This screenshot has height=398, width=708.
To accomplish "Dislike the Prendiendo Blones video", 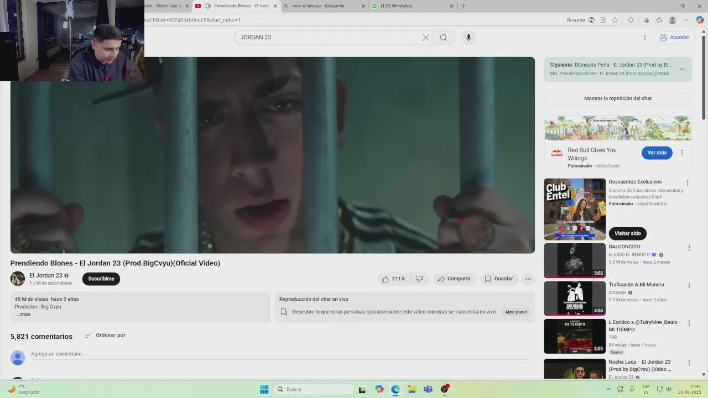I will click(419, 279).
